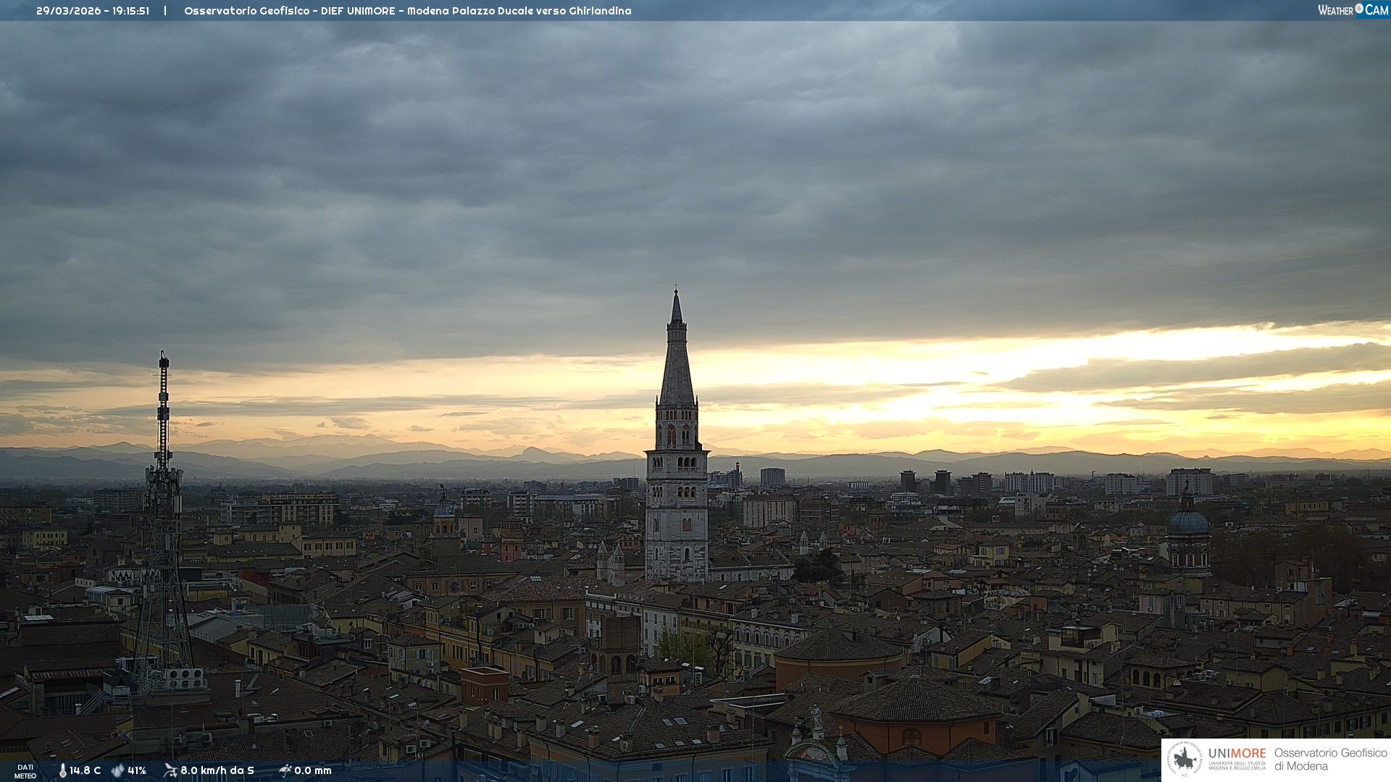Viewport: 1391px width, 782px height.
Task: Click the 29/03/2026 date stamp
Action: click(69, 11)
